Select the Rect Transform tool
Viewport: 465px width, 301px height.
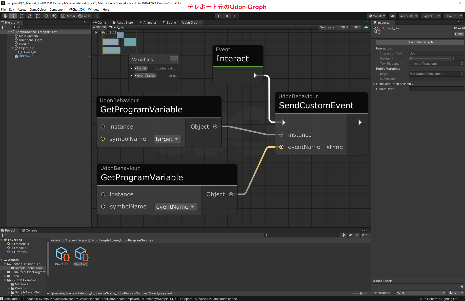(x=37, y=16)
